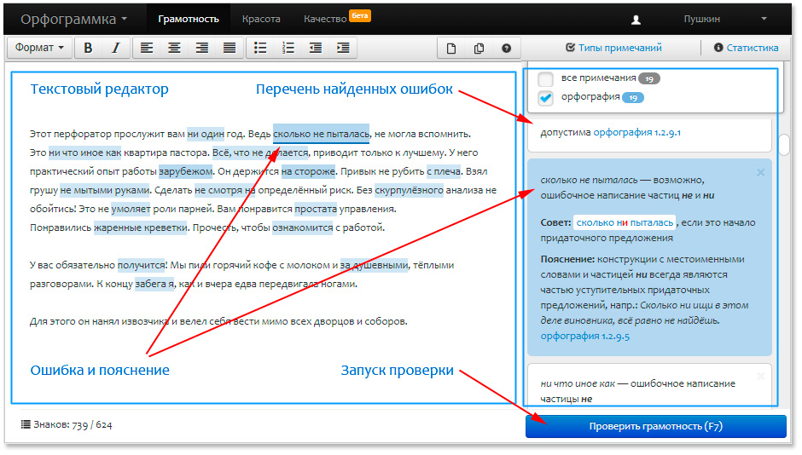Click username Пушкин

point(701,19)
